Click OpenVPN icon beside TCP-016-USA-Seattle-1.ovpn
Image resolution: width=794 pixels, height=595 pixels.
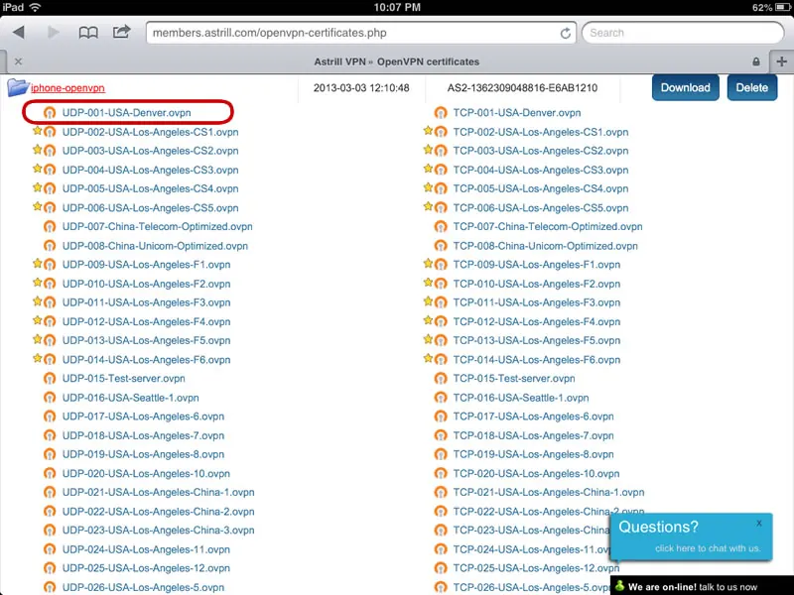[x=441, y=398]
